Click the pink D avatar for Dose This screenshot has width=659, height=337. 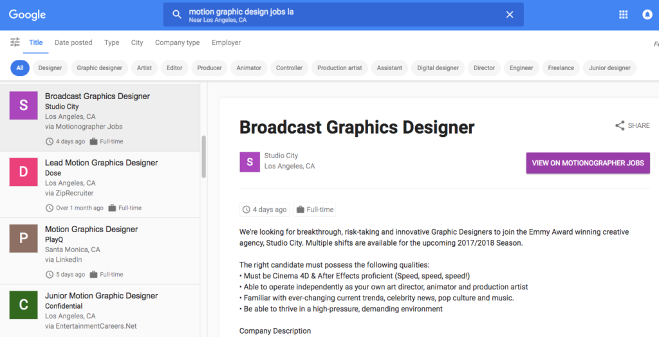click(x=24, y=172)
